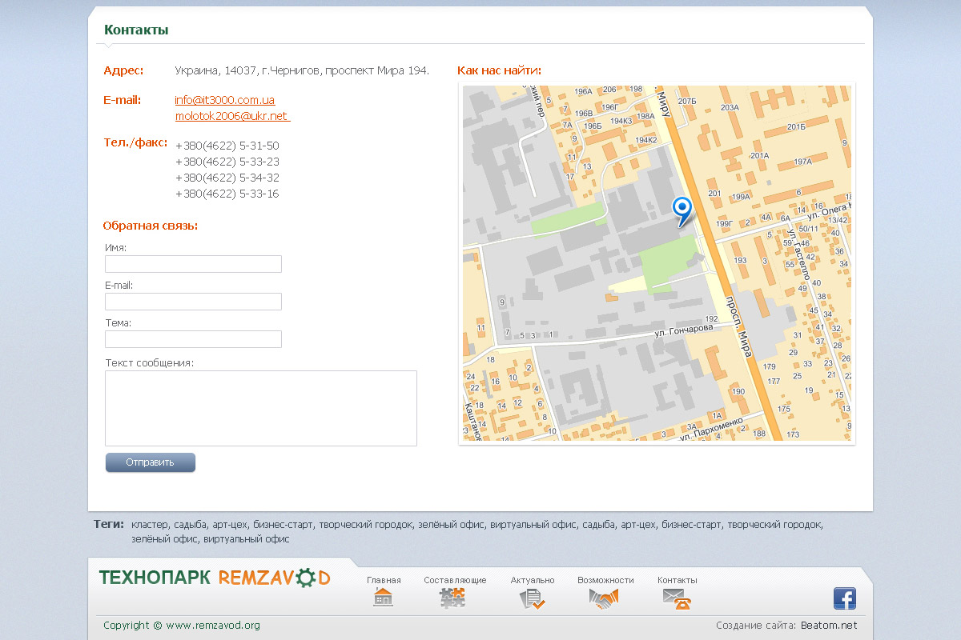Select the Возможности footer menu label
Screen dimensions: 961x640
pyautogui.click(x=605, y=580)
